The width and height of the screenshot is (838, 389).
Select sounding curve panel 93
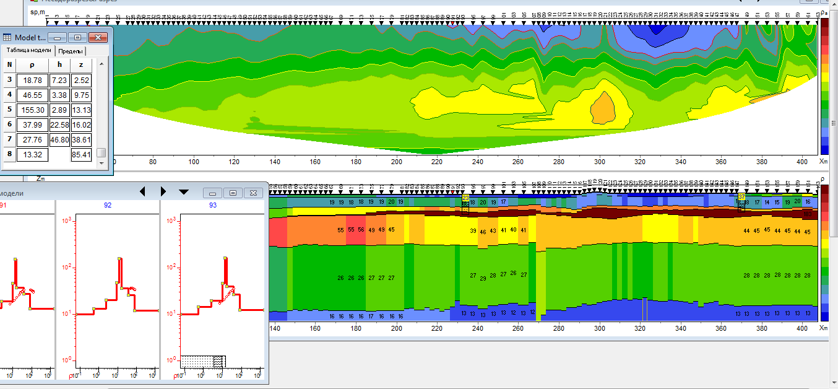pos(212,290)
